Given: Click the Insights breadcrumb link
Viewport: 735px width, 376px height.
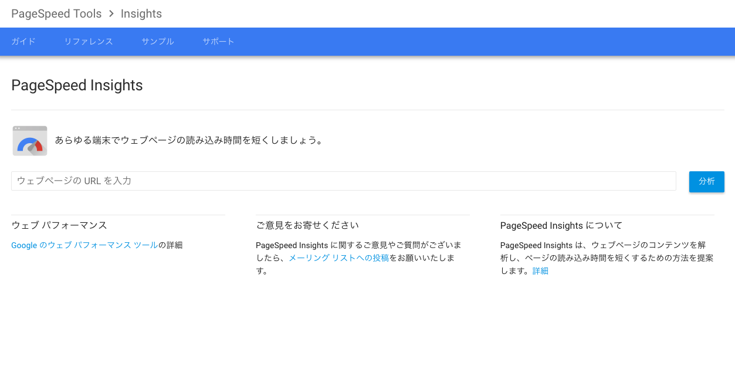Looking at the screenshot, I should click(x=141, y=13).
